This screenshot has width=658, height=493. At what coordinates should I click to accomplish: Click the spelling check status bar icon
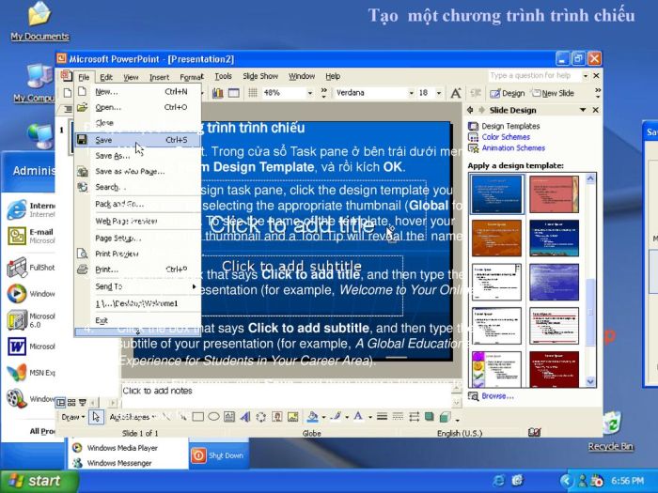534,433
